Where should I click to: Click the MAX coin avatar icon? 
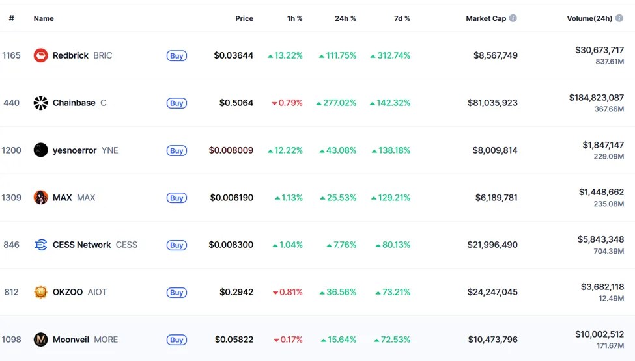click(40, 197)
